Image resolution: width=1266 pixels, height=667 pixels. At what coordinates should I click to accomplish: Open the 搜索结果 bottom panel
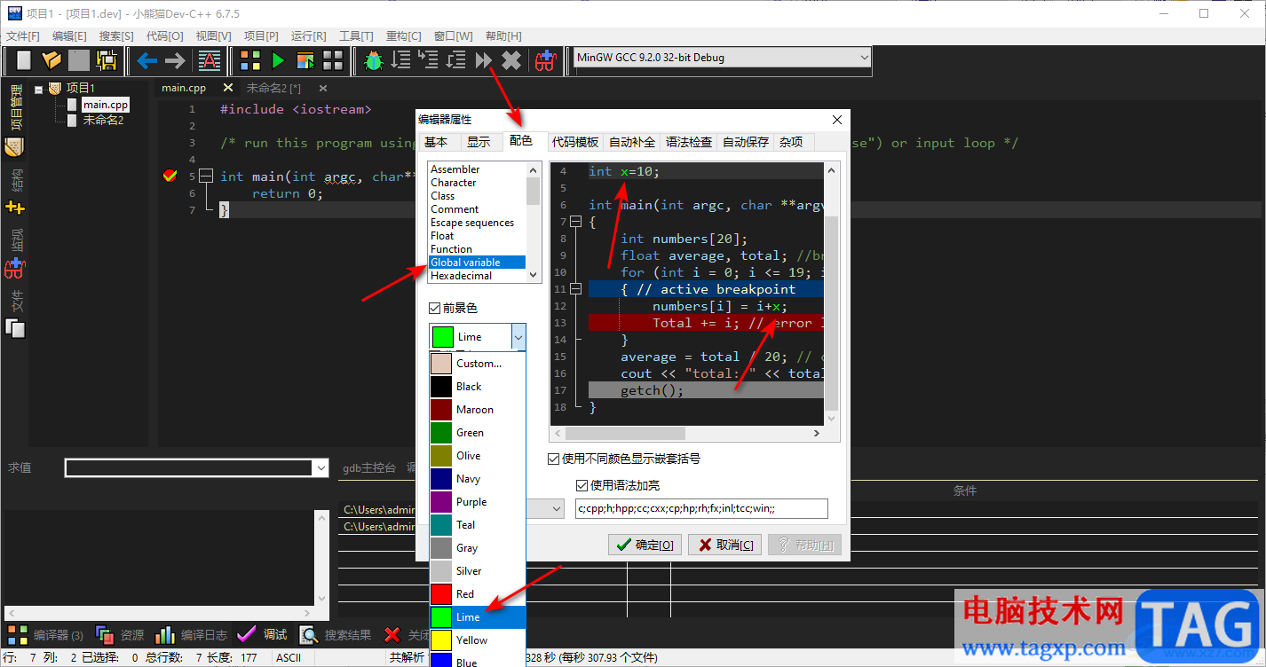[336, 635]
